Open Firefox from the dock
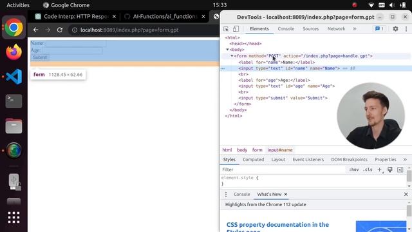Screen dimensions: 412x232 [x=14, y=52]
